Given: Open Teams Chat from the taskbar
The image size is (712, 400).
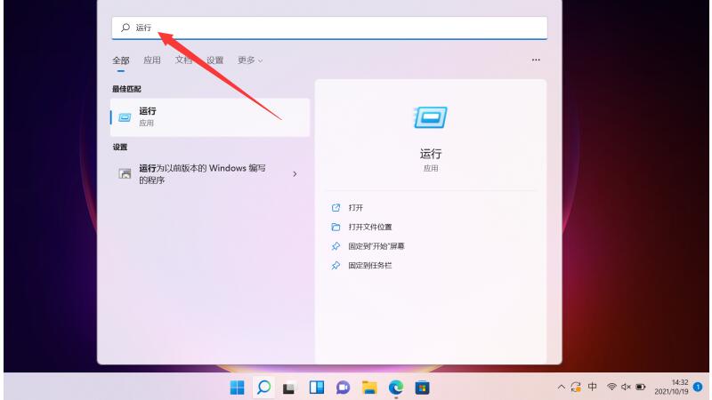Looking at the screenshot, I should pos(343,388).
